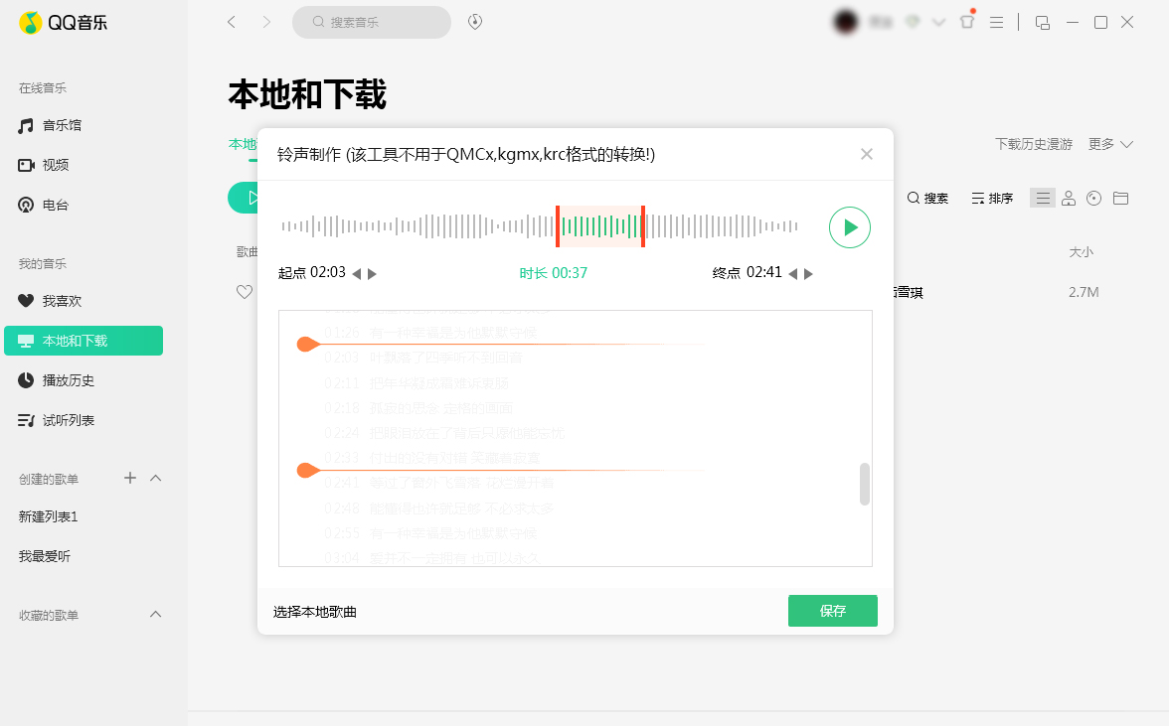Open the 排序 sorting dropdown
The image size is (1169, 726).
(x=991, y=198)
